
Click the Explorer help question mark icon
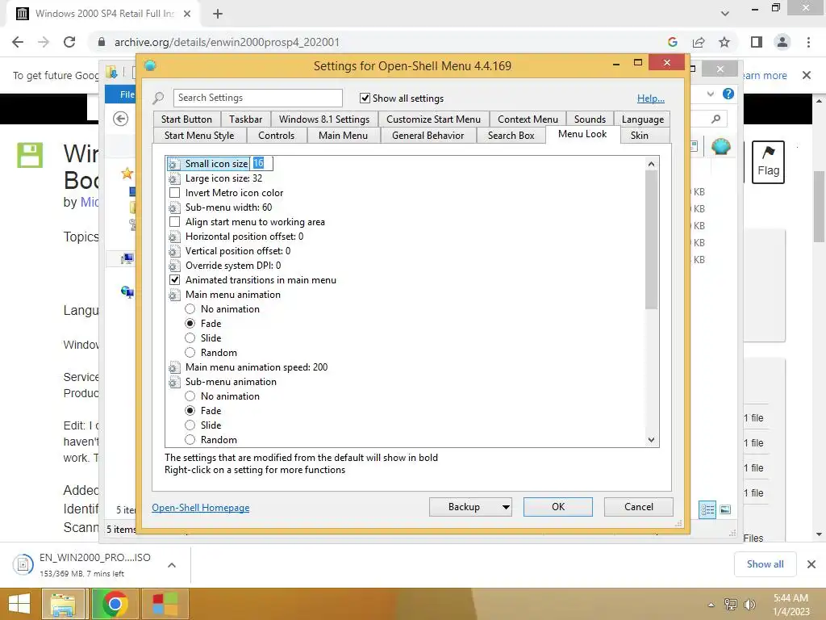[728, 94]
